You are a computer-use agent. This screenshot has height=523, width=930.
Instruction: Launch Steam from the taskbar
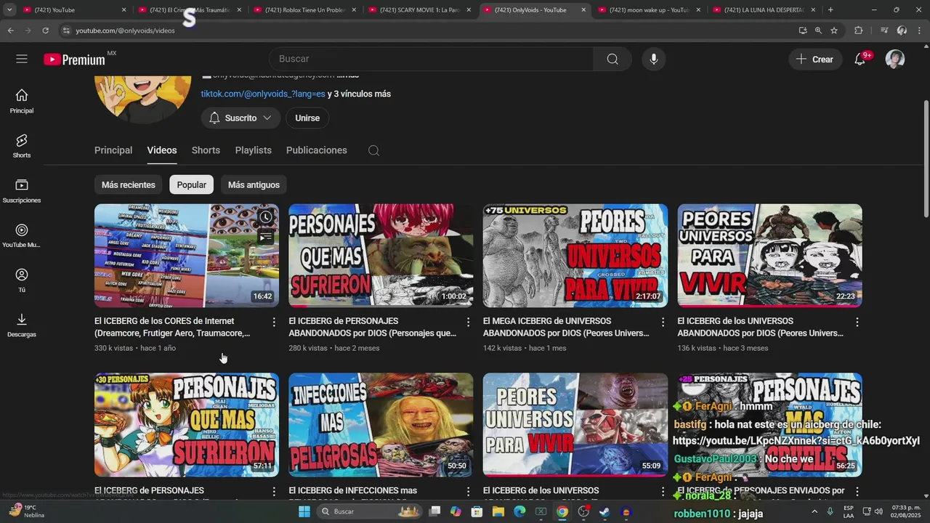click(x=604, y=511)
